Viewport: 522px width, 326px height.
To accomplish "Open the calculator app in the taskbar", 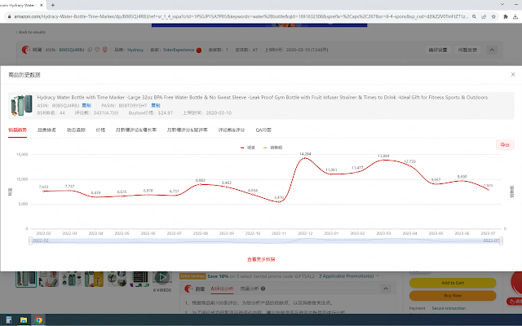I will tap(9, 320).
